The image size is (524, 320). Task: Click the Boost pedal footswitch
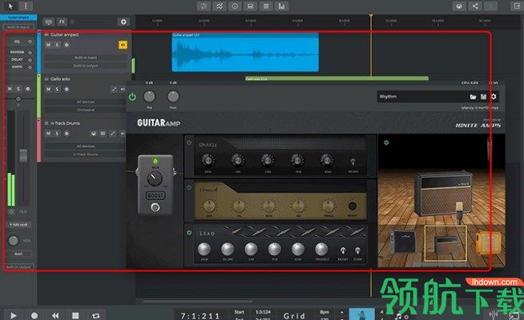click(x=155, y=207)
